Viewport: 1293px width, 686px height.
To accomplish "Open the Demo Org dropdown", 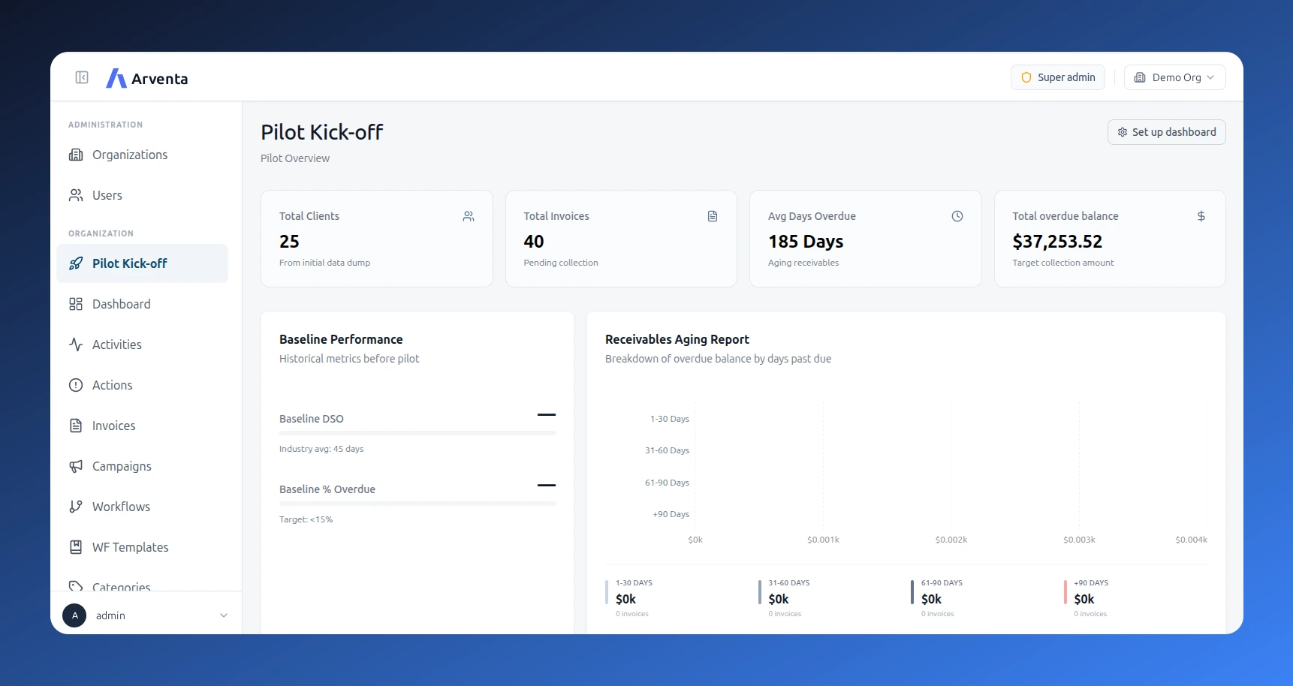I will pos(1174,77).
